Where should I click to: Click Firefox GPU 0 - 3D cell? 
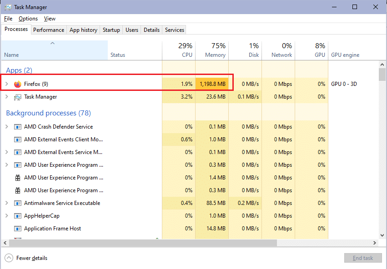pyautogui.click(x=344, y=84)
